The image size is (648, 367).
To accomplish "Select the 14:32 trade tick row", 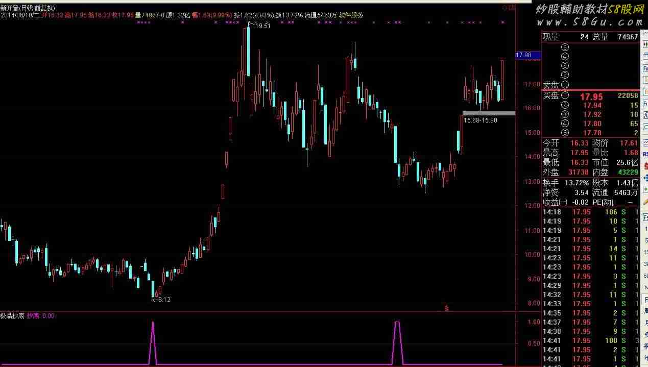I will [590, 295].
